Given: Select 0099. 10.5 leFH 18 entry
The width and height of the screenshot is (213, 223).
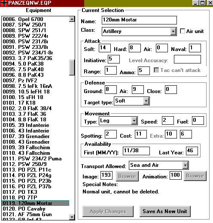Looking at the screenshot, I should click(x=36, y=92).
